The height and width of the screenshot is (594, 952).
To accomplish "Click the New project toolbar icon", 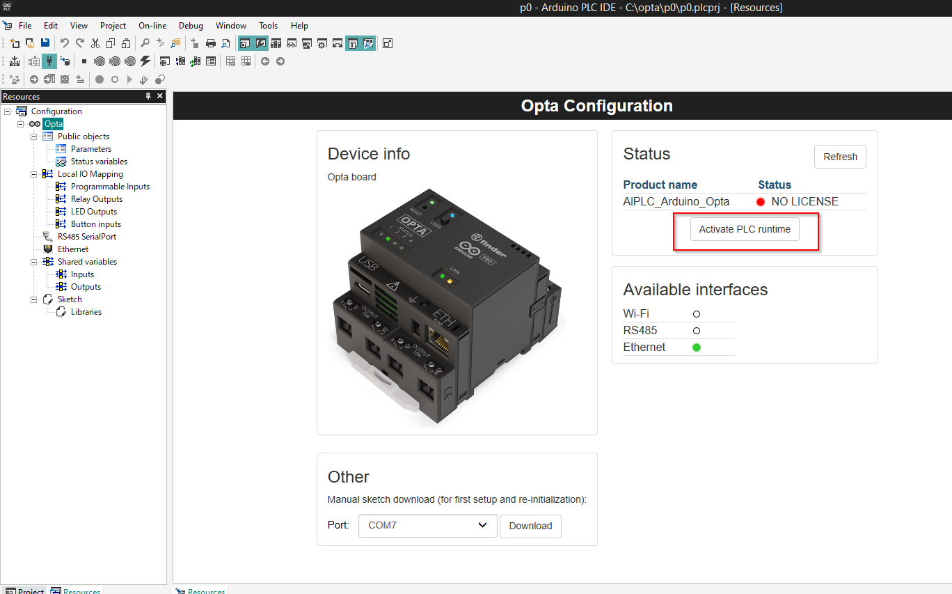I will (15, 43).
